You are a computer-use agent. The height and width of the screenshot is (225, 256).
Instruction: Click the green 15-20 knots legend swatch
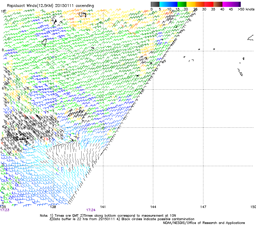tap(182, 4)
